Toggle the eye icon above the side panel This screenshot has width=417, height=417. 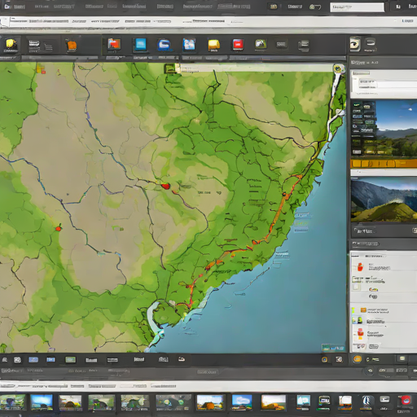(354, 44)
